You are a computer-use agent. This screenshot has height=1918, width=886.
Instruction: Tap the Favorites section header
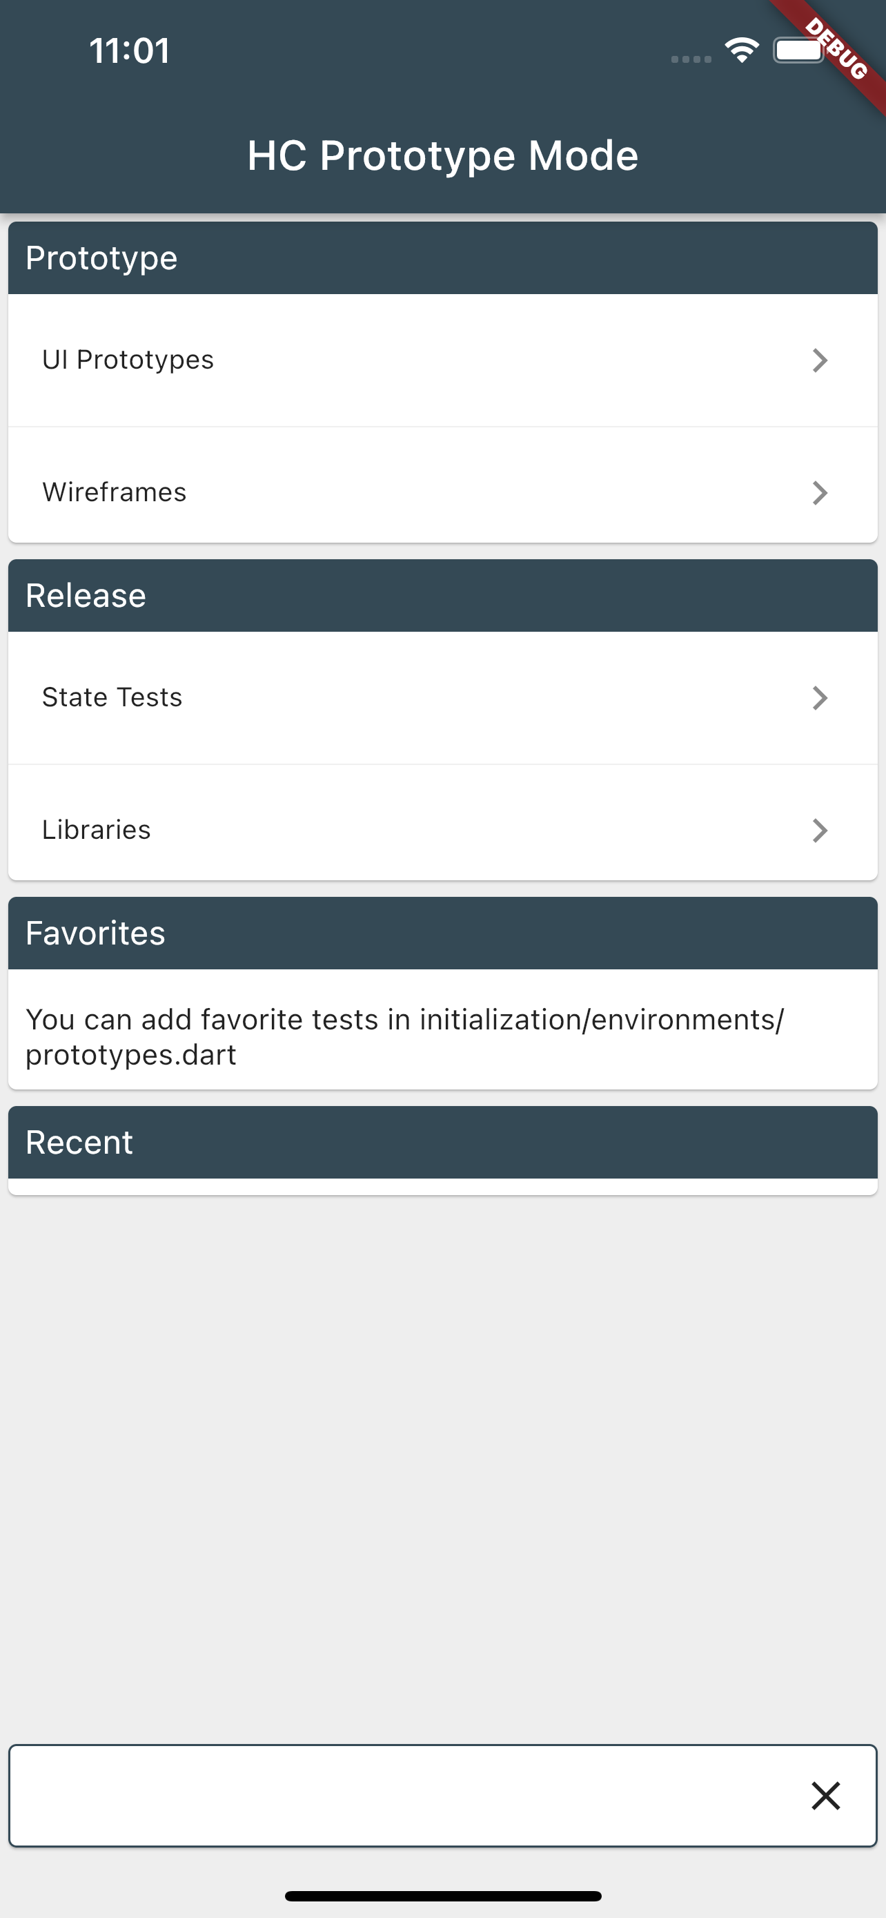coord(442,933)
